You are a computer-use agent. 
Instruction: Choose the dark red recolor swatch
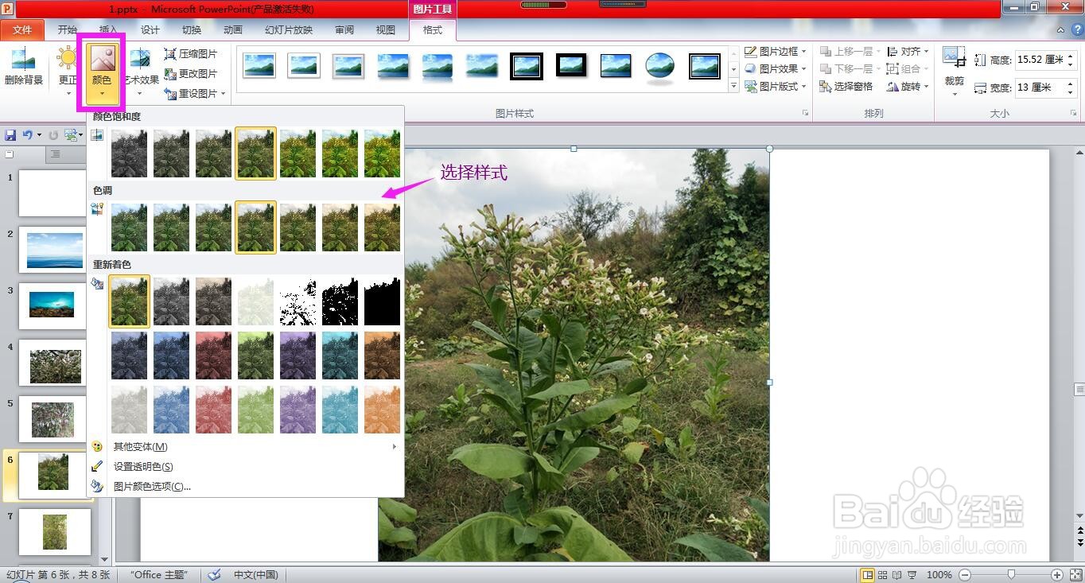[213, 356]
